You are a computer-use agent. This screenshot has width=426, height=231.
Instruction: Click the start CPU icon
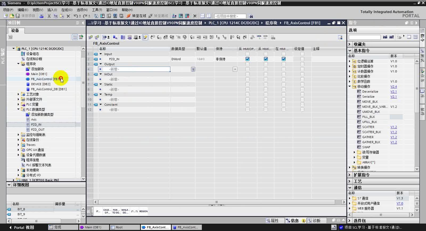[181, 16]
